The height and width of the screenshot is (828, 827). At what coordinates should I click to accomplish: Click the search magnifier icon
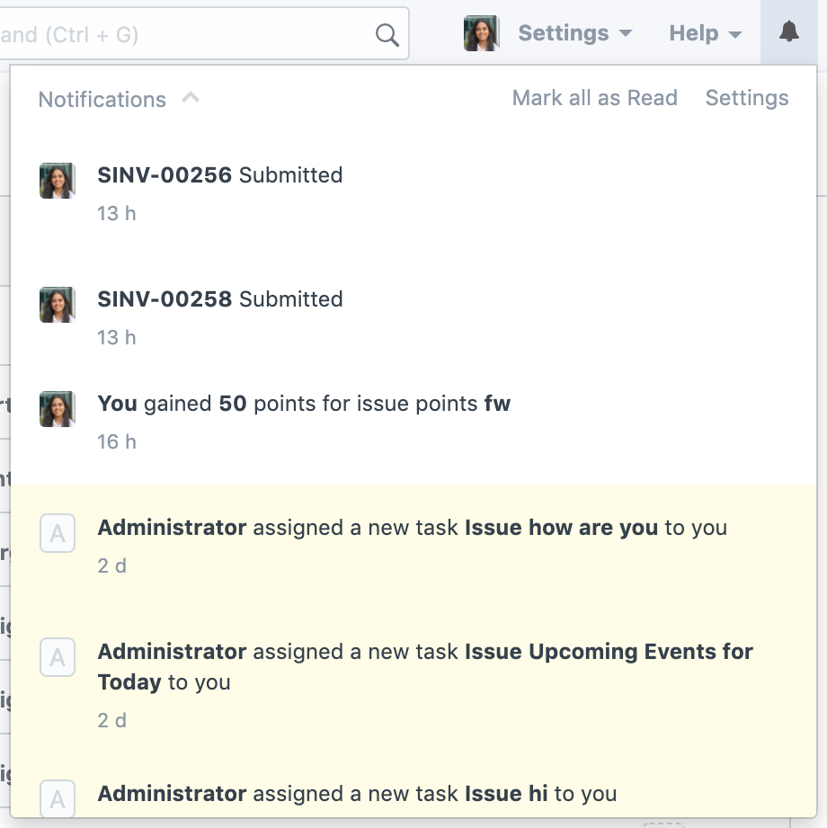[x=387, y=35]
